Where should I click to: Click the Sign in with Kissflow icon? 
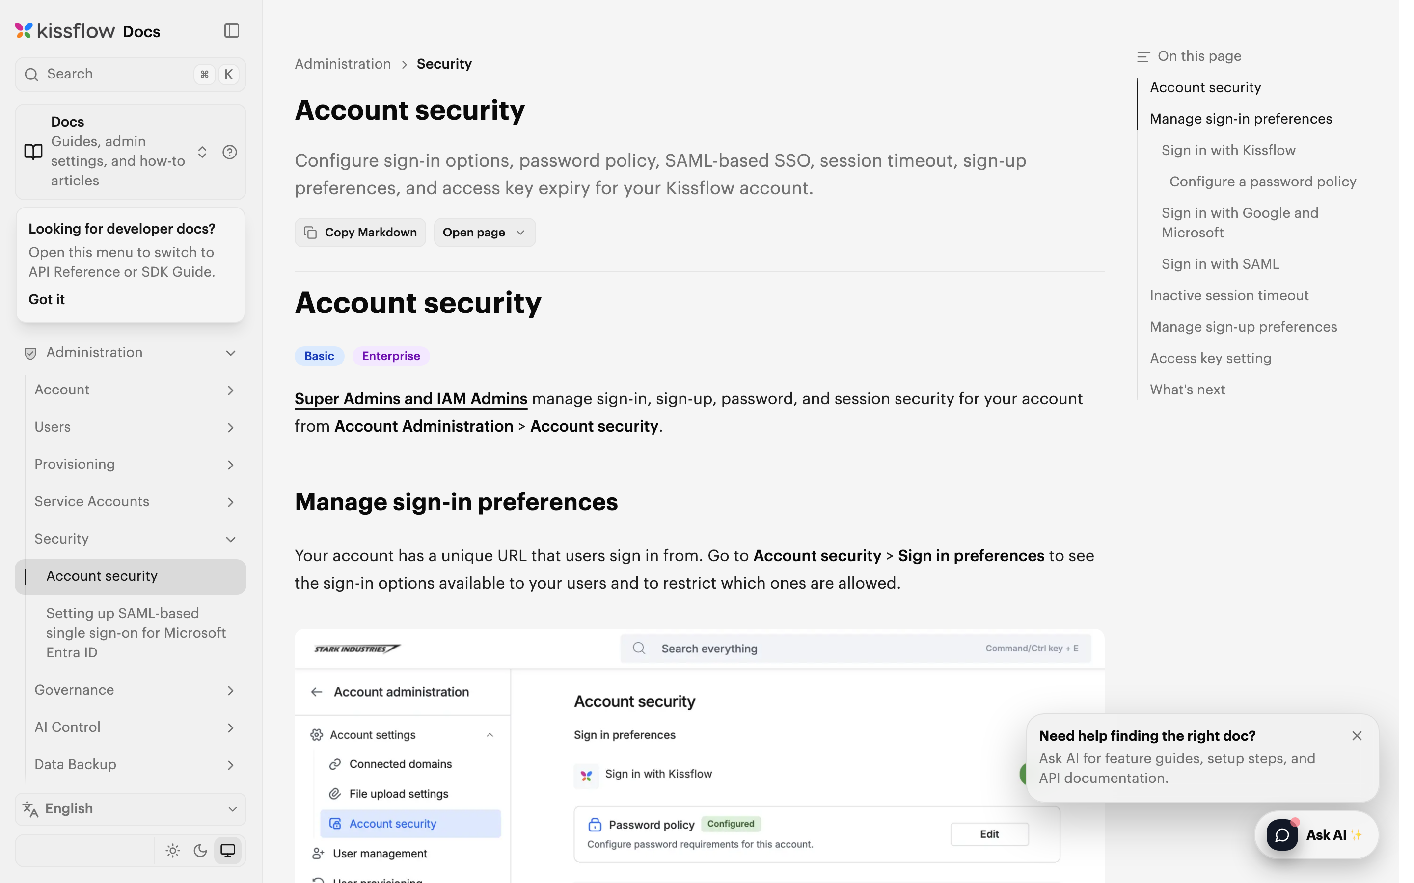click(586, 776)
